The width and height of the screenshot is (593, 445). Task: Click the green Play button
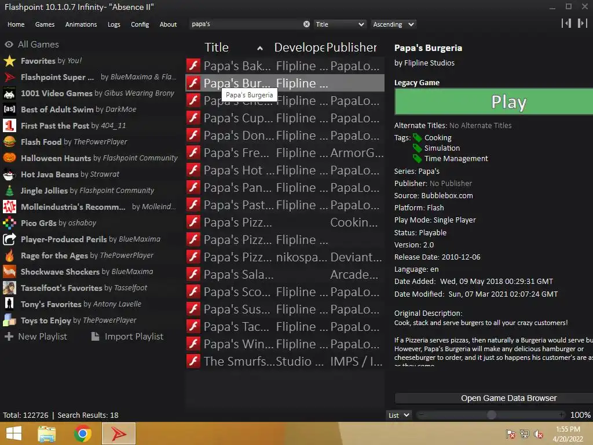point(493,102)
